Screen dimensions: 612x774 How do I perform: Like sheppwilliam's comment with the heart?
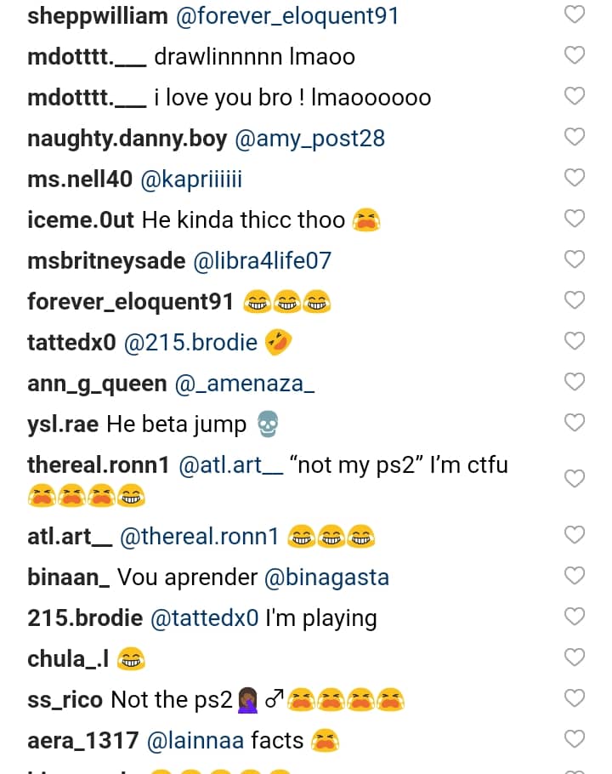click(575, 14)
